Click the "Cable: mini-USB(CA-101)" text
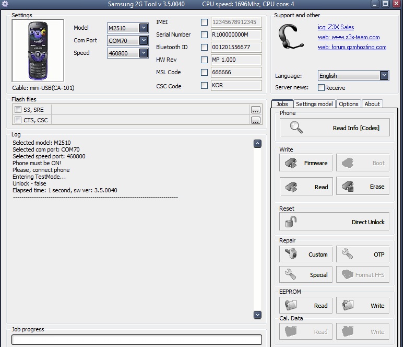 point(43,88)
